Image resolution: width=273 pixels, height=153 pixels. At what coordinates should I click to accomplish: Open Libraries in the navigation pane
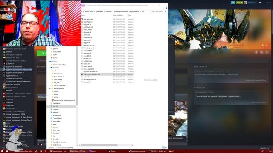(55, 109)
